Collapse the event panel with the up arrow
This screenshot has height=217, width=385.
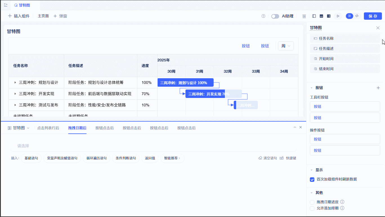[x=295, y=127]
